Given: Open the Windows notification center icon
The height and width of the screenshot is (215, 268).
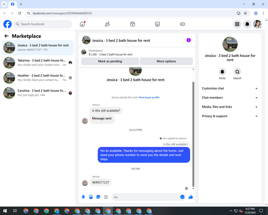Looking at the screenshot, I should pos(261,211).
